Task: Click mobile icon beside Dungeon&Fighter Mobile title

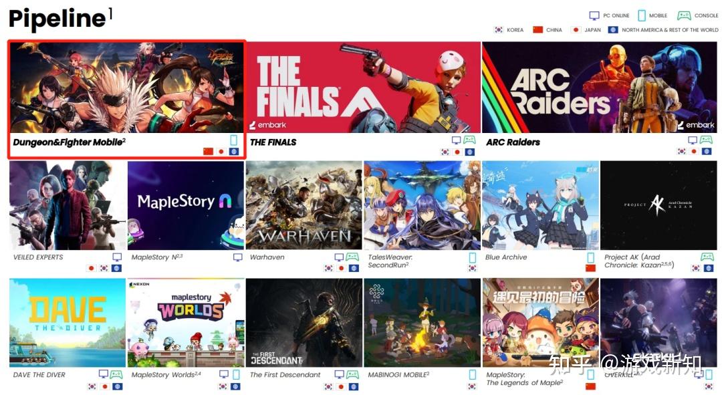Action: pos(234,140)
